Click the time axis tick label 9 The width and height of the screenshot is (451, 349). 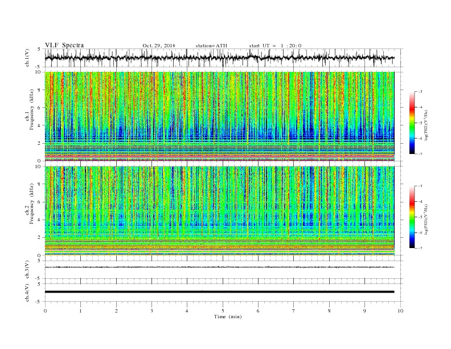click(x=364, y=311)
